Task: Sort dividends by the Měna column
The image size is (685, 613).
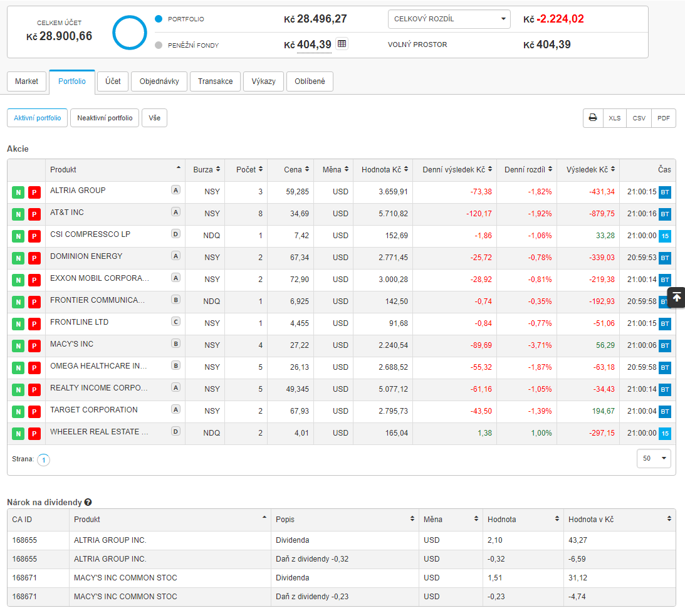Action: click(x=451, y=520)
